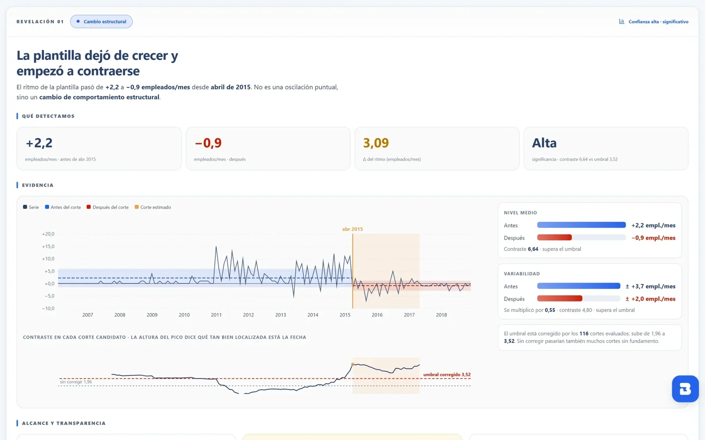The width and height of the screenshot is (705, 440).
Task: Click the red Después bar in Variabilidad
Action: [560, 299]
